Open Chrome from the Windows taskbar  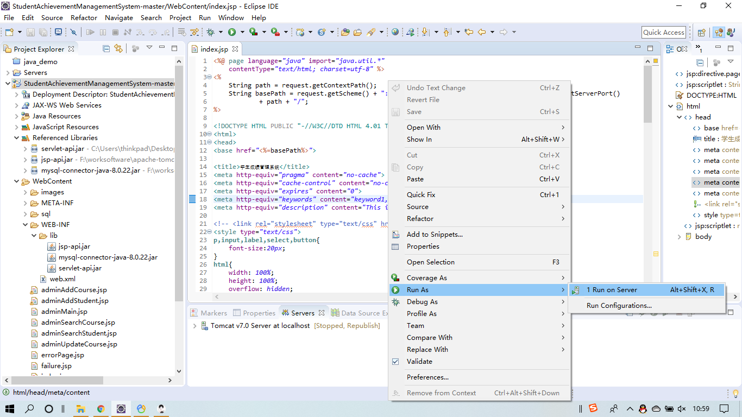[x=101, y=409]
